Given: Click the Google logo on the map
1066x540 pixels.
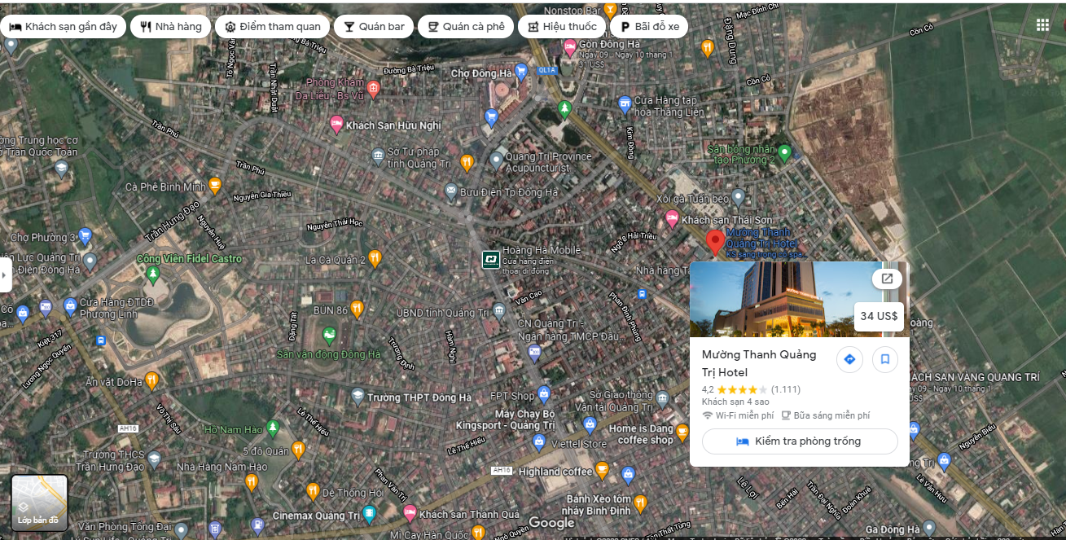Looking at the screenshot, I should point(551,523).
